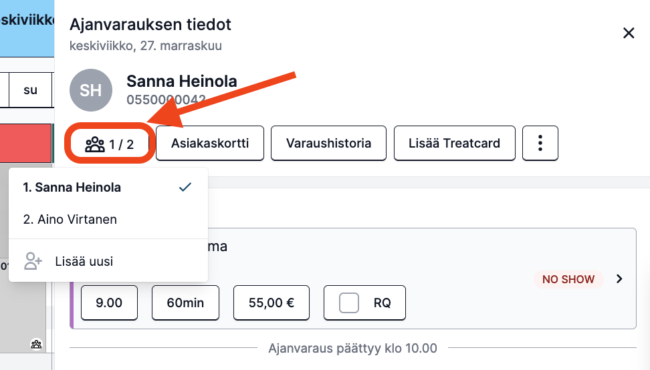Open the Asiakaskortti button
The height and width of the screenshot is (370, 650).
click(210, 143)
